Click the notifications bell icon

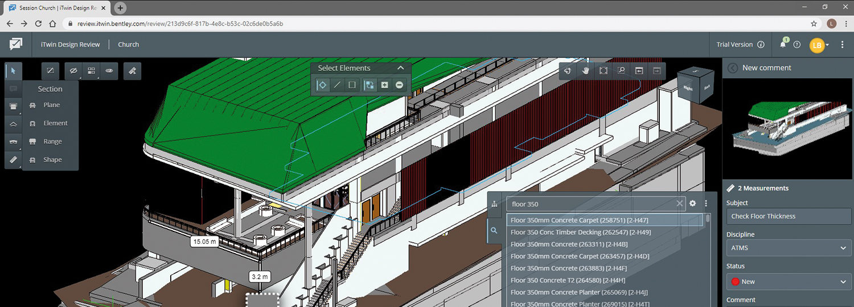pos(783,45)
